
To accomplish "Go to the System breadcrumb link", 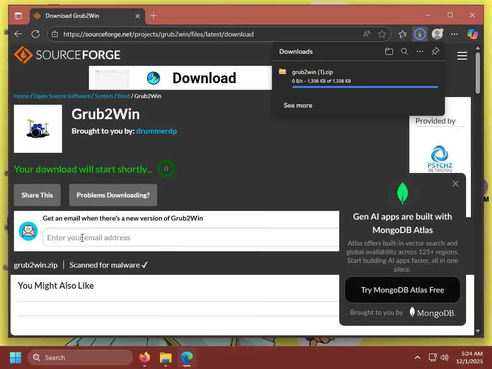I will pos(104,96).
